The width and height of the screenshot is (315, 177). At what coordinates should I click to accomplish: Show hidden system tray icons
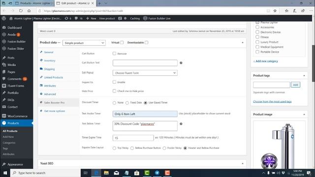[263, 173]
